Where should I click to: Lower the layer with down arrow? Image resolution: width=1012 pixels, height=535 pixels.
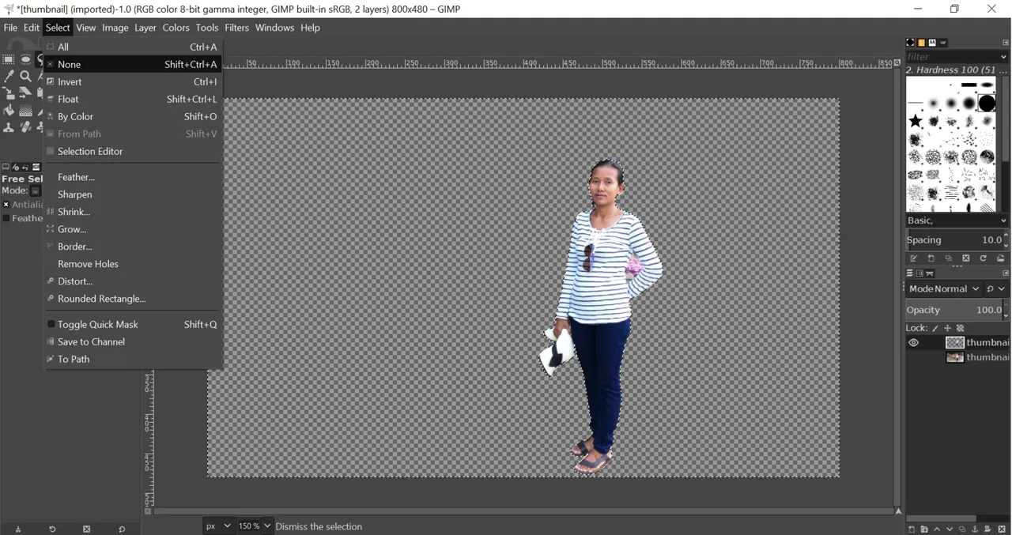[950, 529]
